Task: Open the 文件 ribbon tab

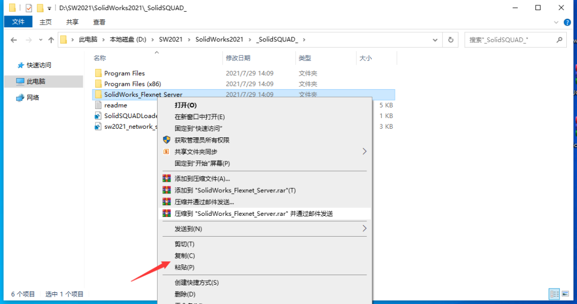Action: pos(18,22)
